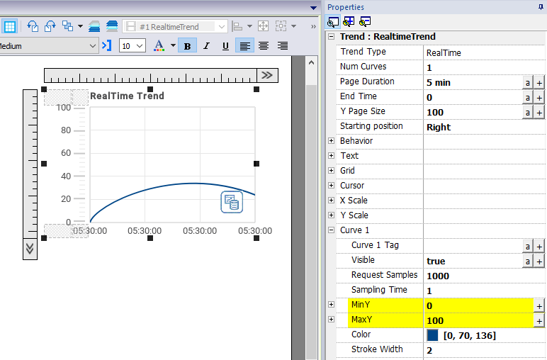Toggle italic formatting
This screenshot has height=360, width=547.
point(207,46)
